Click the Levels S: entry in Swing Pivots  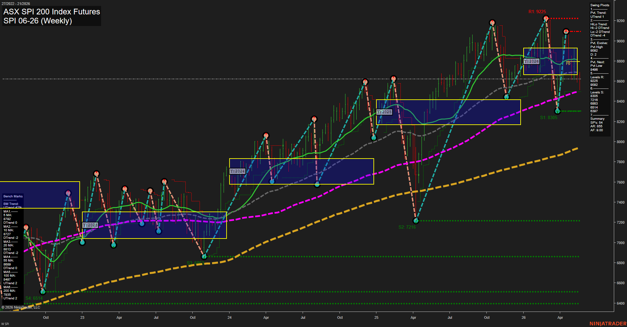(597, 92)
